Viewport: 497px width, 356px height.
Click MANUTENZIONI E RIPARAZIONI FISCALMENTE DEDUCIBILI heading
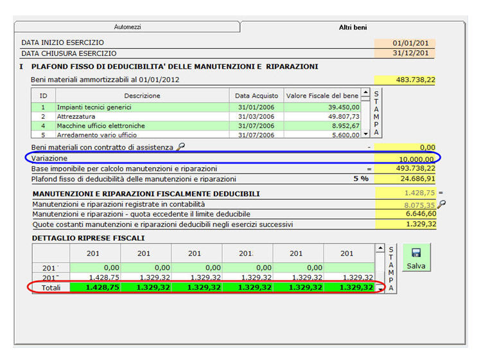click(x=146, y=194)
